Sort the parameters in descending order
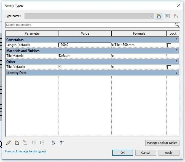 pos(62,143)
